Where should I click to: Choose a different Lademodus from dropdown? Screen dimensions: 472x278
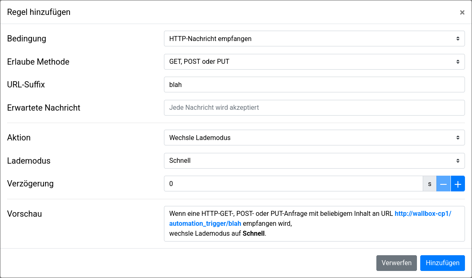click(314, 161)
